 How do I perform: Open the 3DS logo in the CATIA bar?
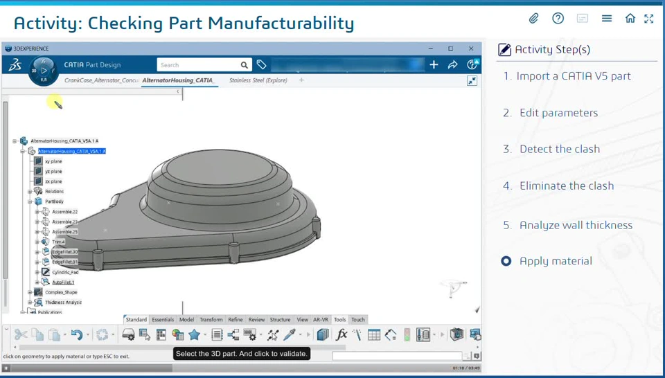pyautogui.click(x=15, y=65)
